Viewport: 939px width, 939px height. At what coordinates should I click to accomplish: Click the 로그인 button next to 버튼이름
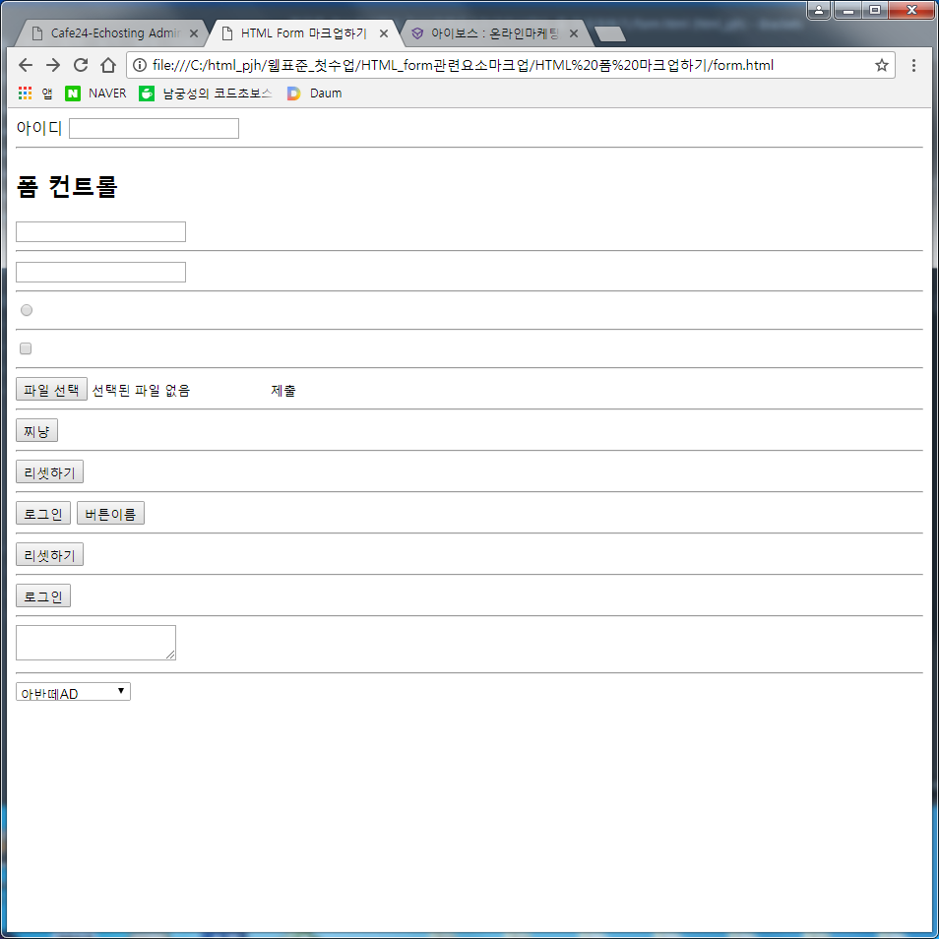pyautogui.click(x=43, y=513)
